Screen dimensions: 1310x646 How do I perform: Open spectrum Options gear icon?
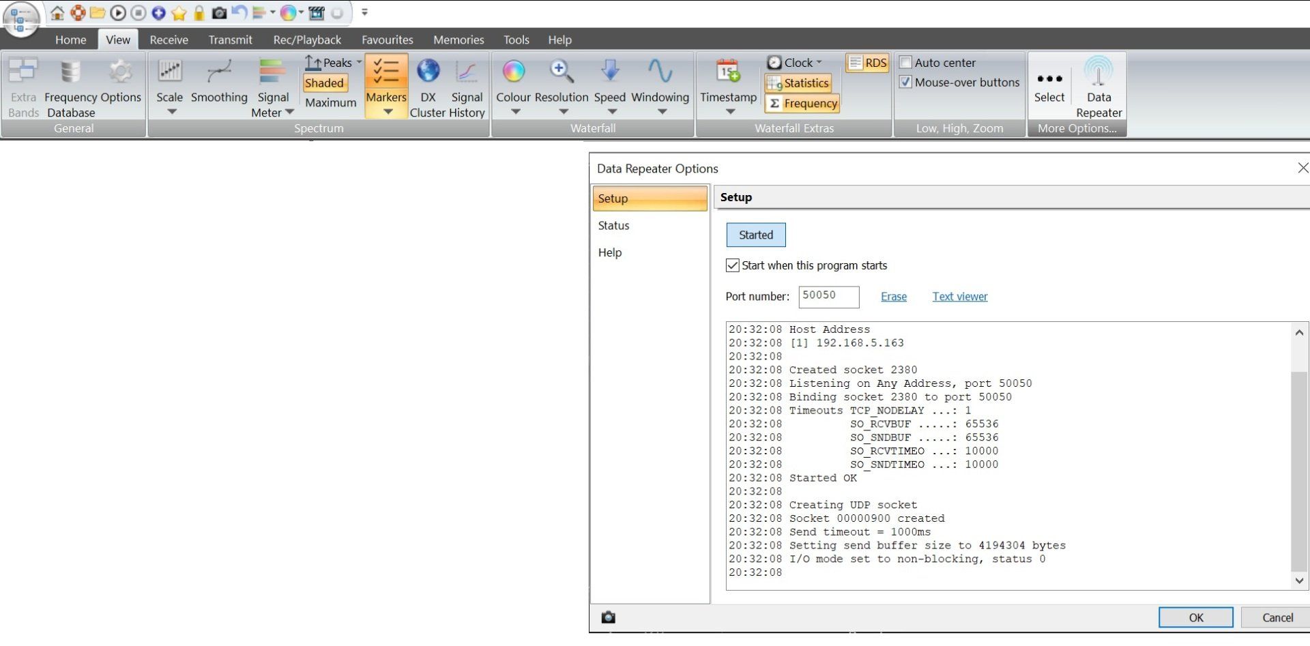click(x=121, y=72)
